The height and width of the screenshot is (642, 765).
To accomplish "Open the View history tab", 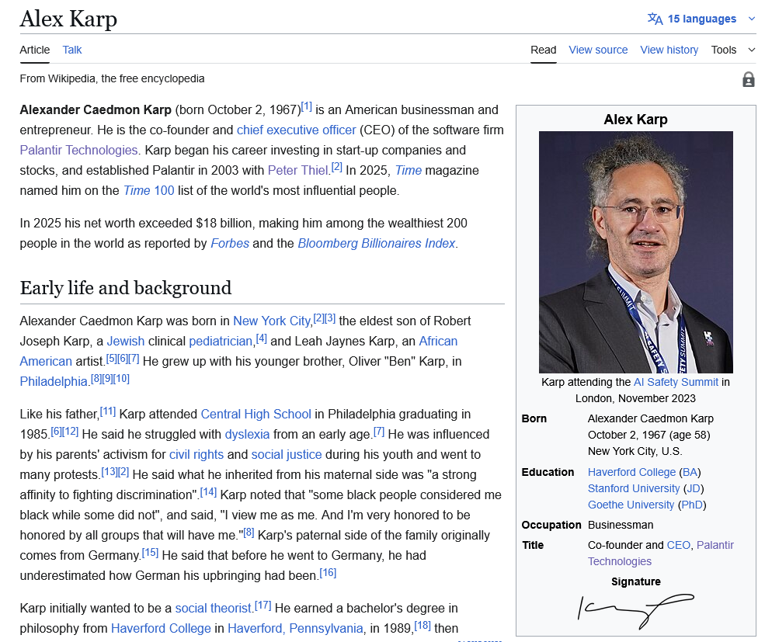I will (669, 50).
